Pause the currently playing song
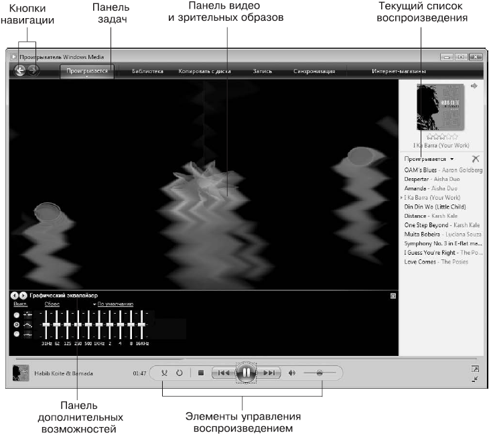Screen dimensions: 489x435 click(247, 373)
